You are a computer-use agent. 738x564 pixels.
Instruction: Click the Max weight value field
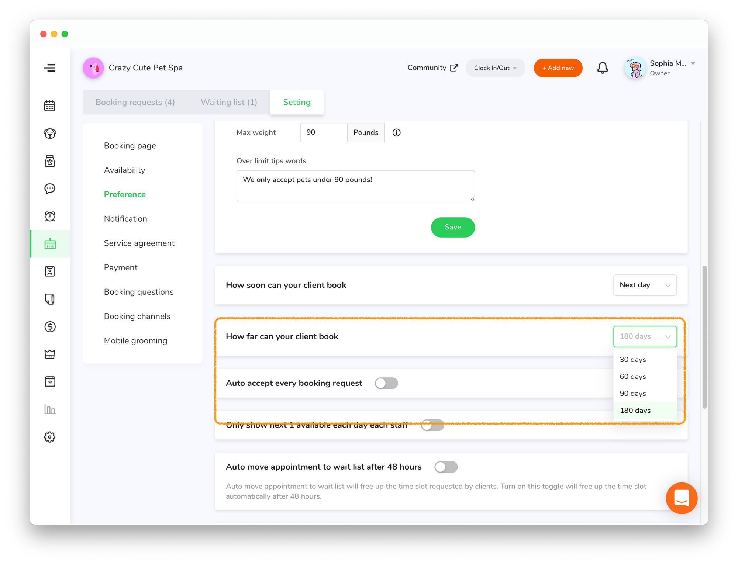pos(324,132)
